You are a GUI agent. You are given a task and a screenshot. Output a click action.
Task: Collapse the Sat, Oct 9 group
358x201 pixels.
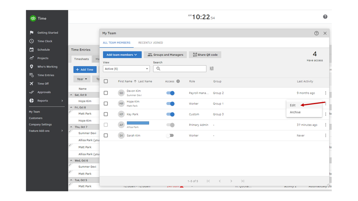click(x=71, y=95)
